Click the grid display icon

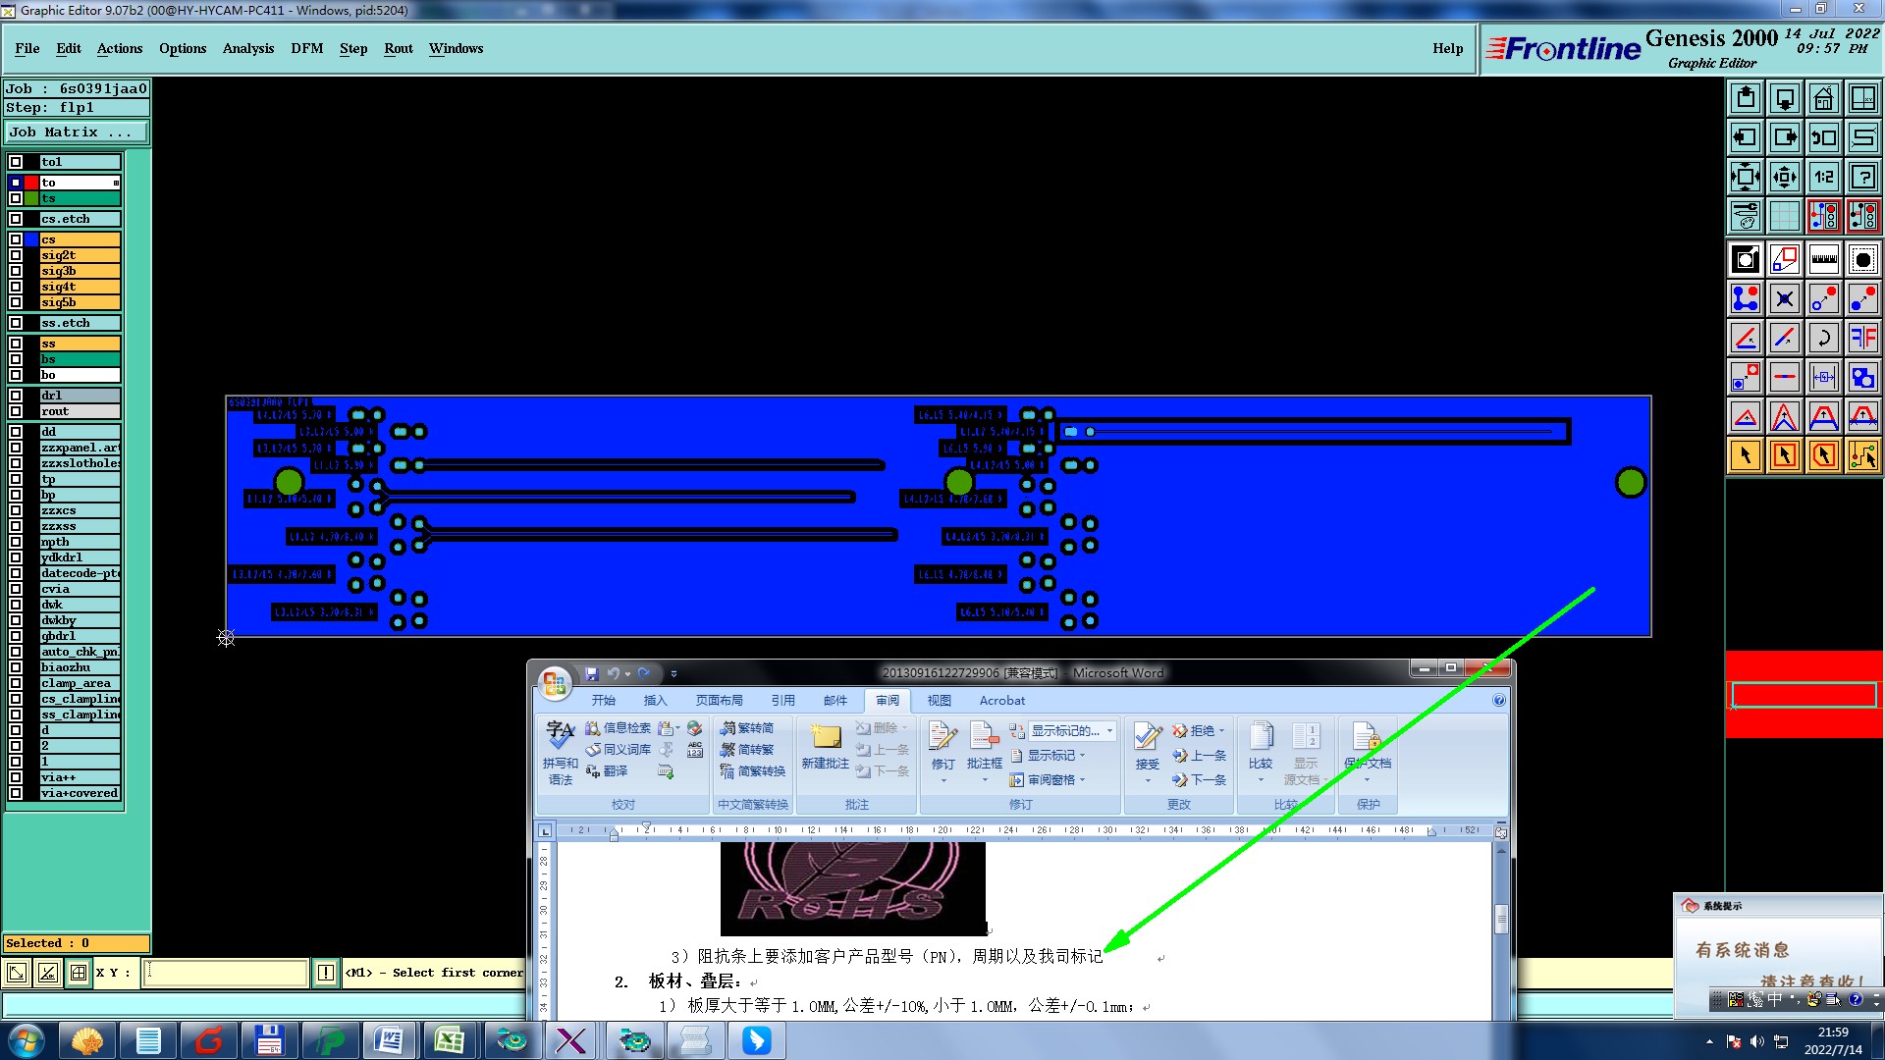[1784, 215]
